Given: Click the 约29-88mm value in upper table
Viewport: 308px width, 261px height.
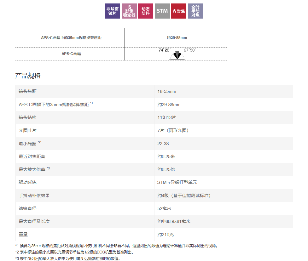Looking at the screenshot, I should pos(177,38).
